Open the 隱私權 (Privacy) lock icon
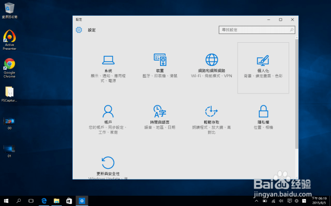 click(x=263, y=111)
